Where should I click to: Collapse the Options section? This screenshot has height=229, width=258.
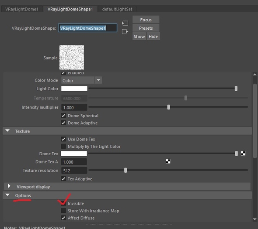tap(7, 195)
